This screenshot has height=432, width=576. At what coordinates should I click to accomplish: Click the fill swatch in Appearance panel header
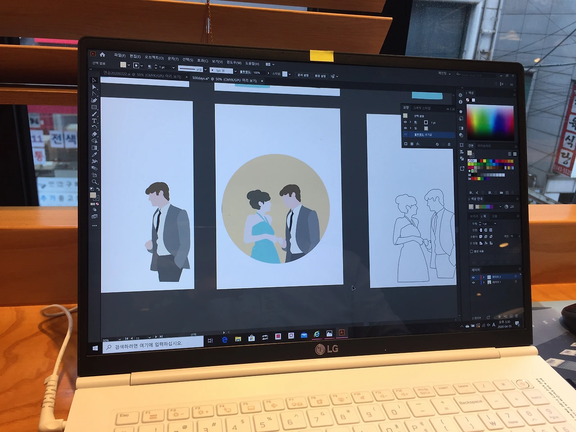coord(405,116)
